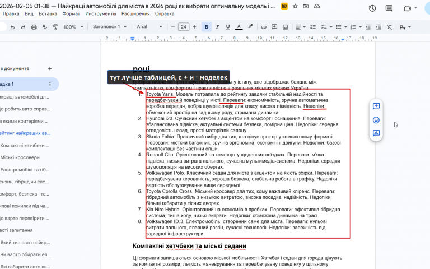
Task: Add a new document tab with plus
Action: [50, 68]
